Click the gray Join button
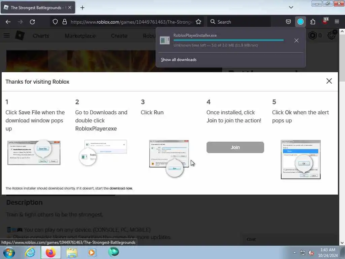345x259 pixels. pyautogui.click(x=235, y=147)
